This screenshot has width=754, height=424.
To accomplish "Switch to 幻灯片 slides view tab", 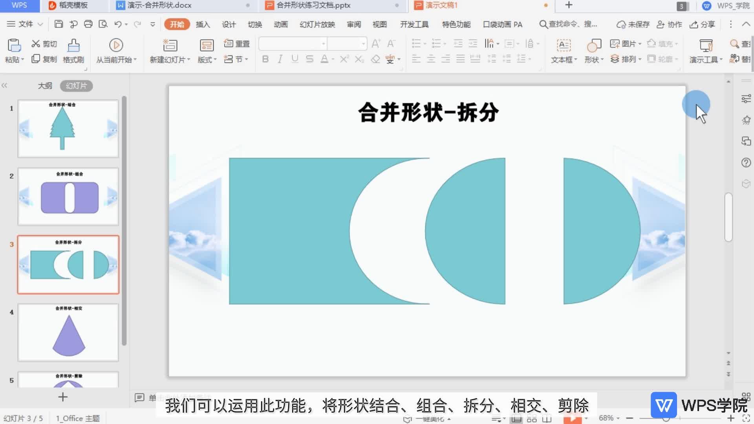I will click(x=76, y=86).
